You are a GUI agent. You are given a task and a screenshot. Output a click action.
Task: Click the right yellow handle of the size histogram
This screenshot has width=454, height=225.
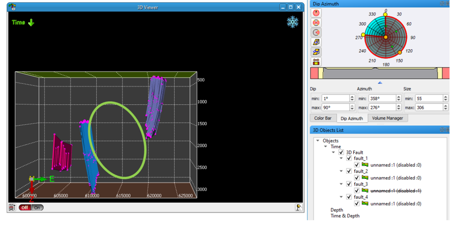click(x=440, y=73)
